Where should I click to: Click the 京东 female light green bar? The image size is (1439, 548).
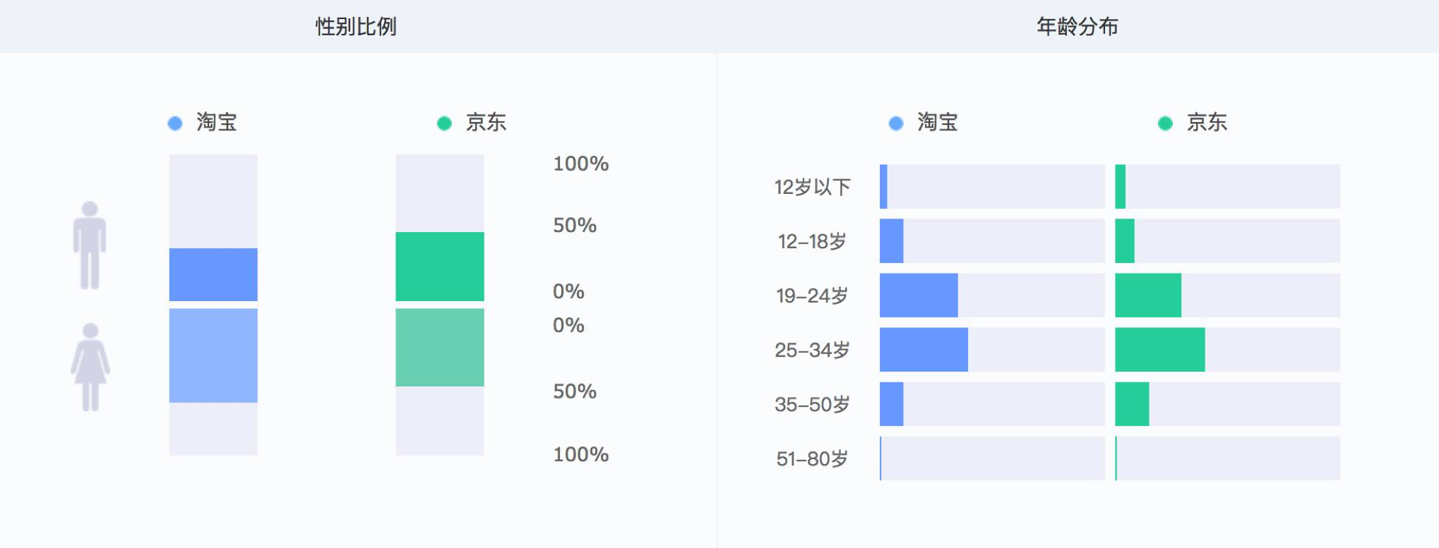[440, 347]
